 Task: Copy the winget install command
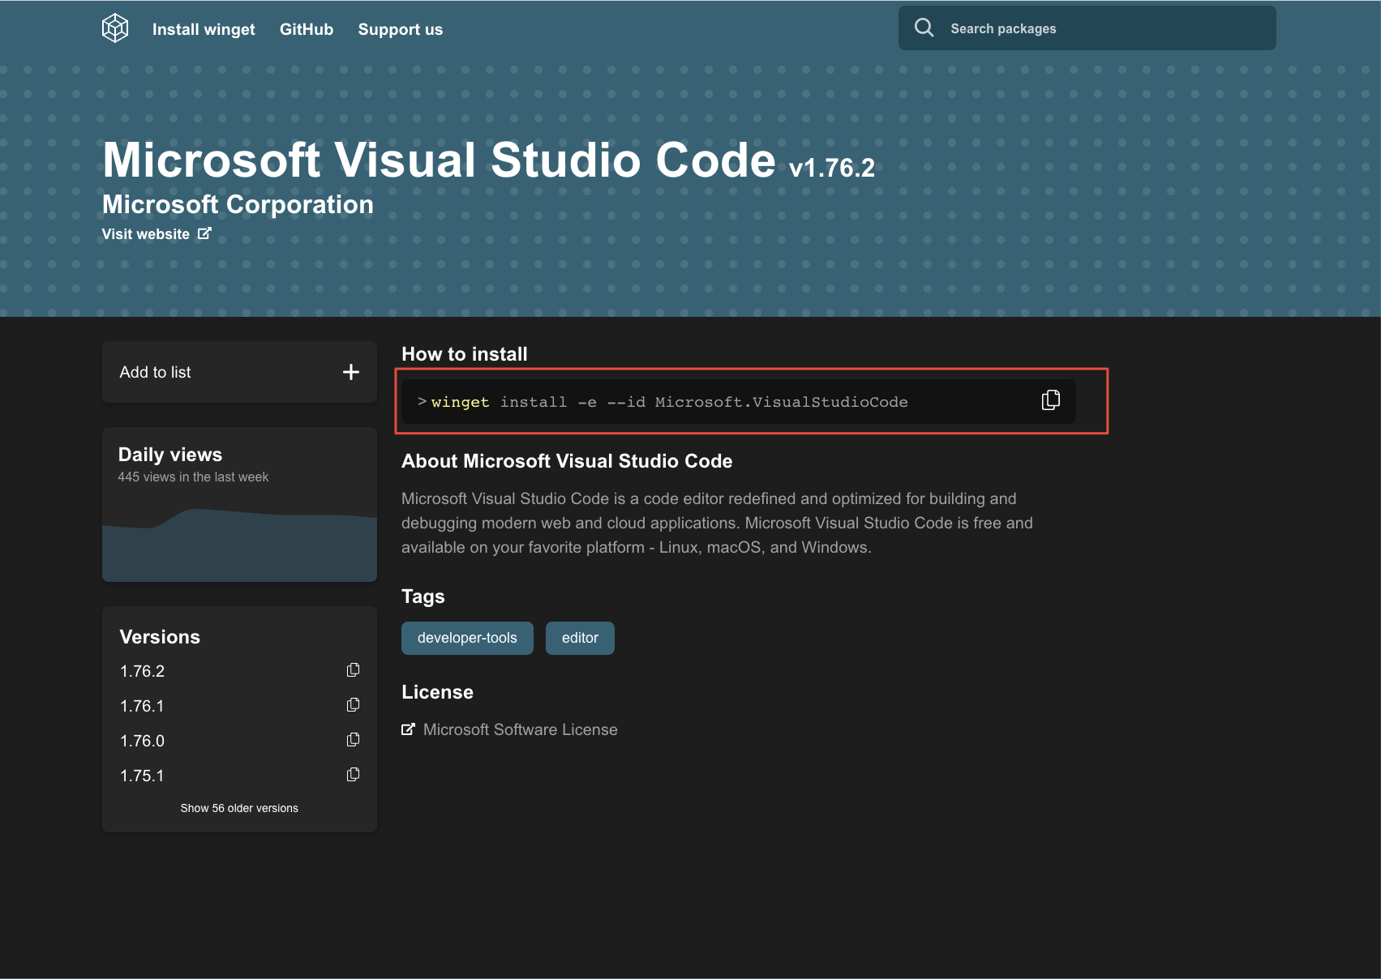coord(1051,400)
